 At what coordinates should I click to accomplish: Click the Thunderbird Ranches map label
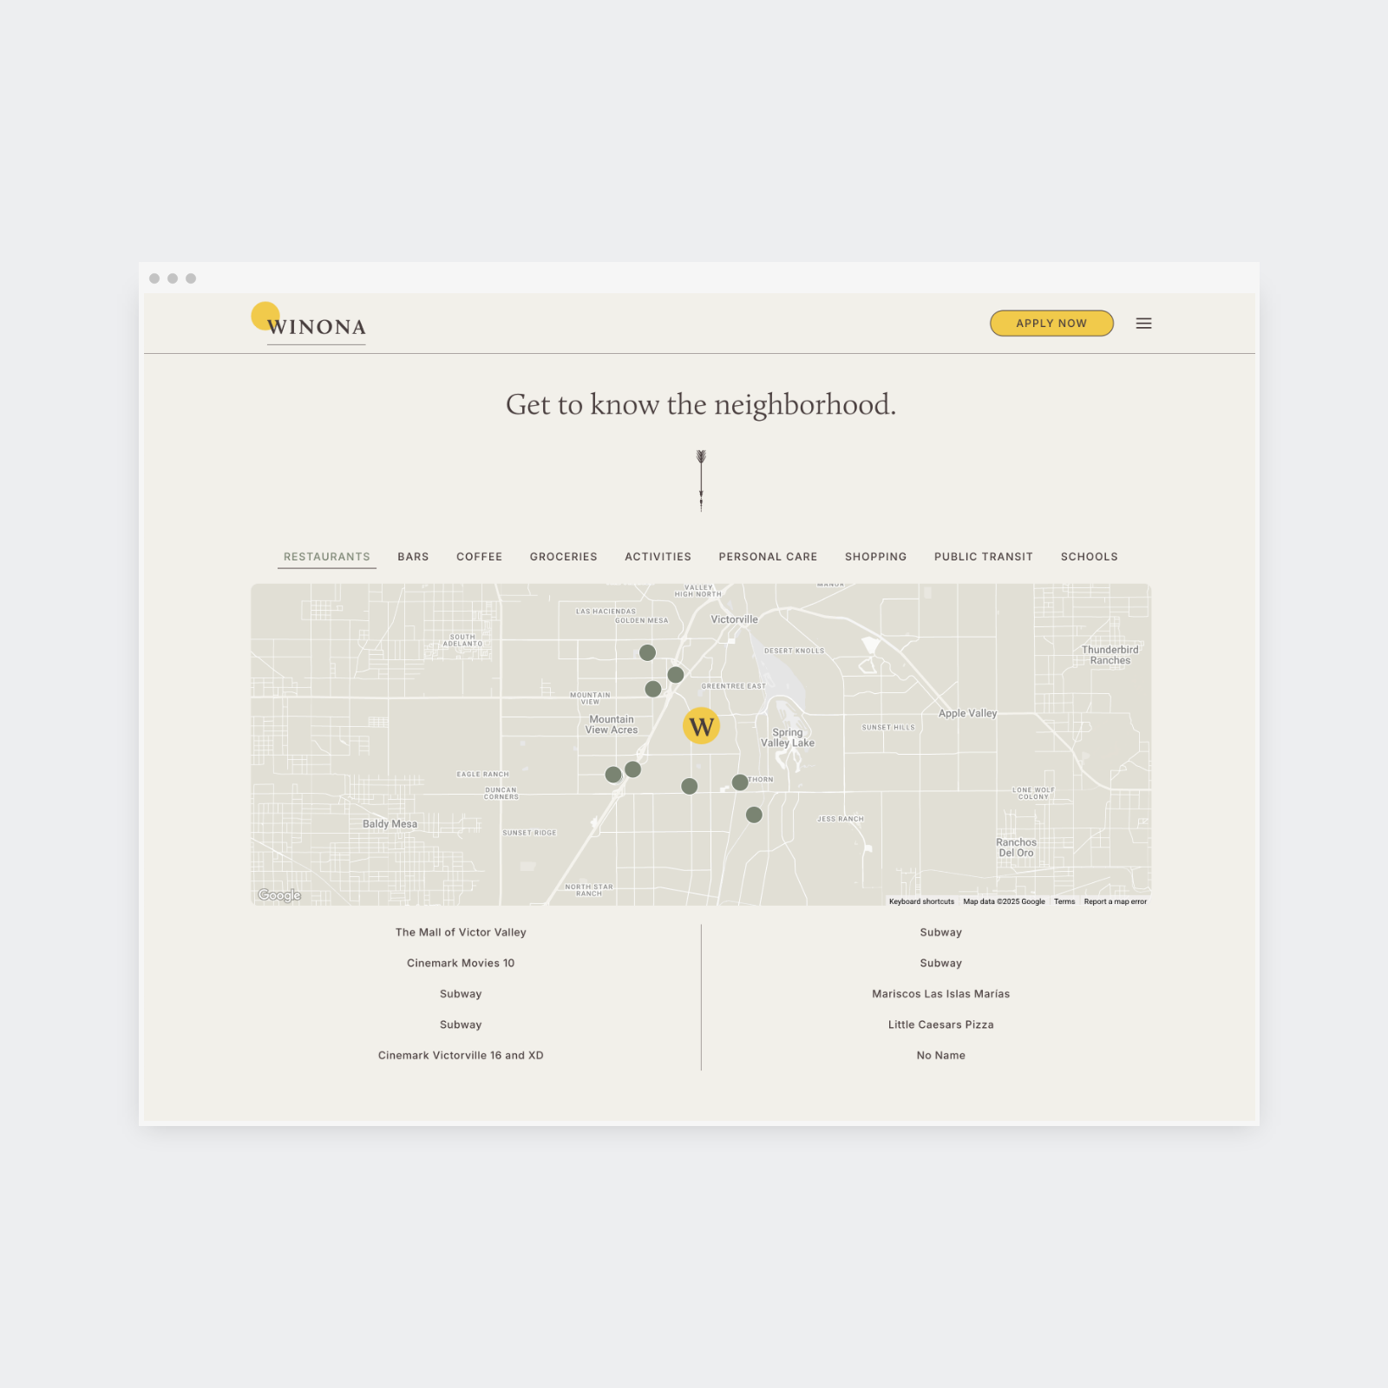point(1110,655)
